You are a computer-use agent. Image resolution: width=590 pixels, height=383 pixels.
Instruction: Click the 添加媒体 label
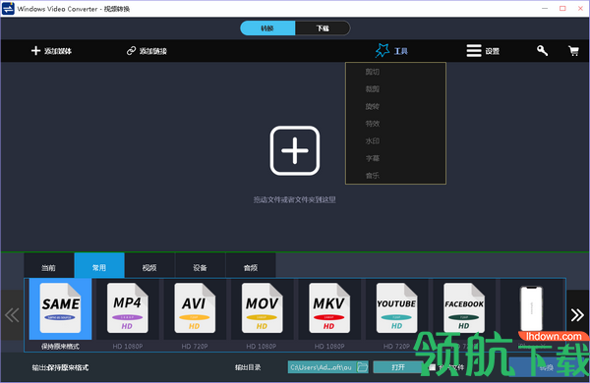[58, 51]
